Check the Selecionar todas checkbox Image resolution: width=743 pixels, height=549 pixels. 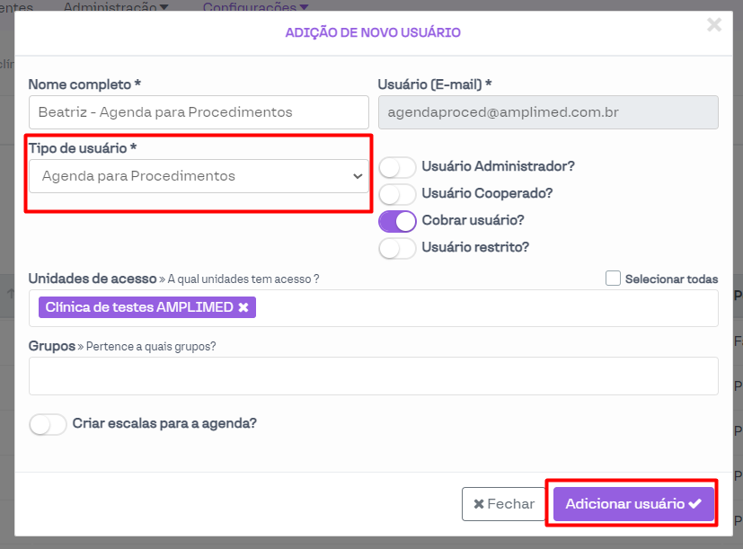(x=613, y=279)
